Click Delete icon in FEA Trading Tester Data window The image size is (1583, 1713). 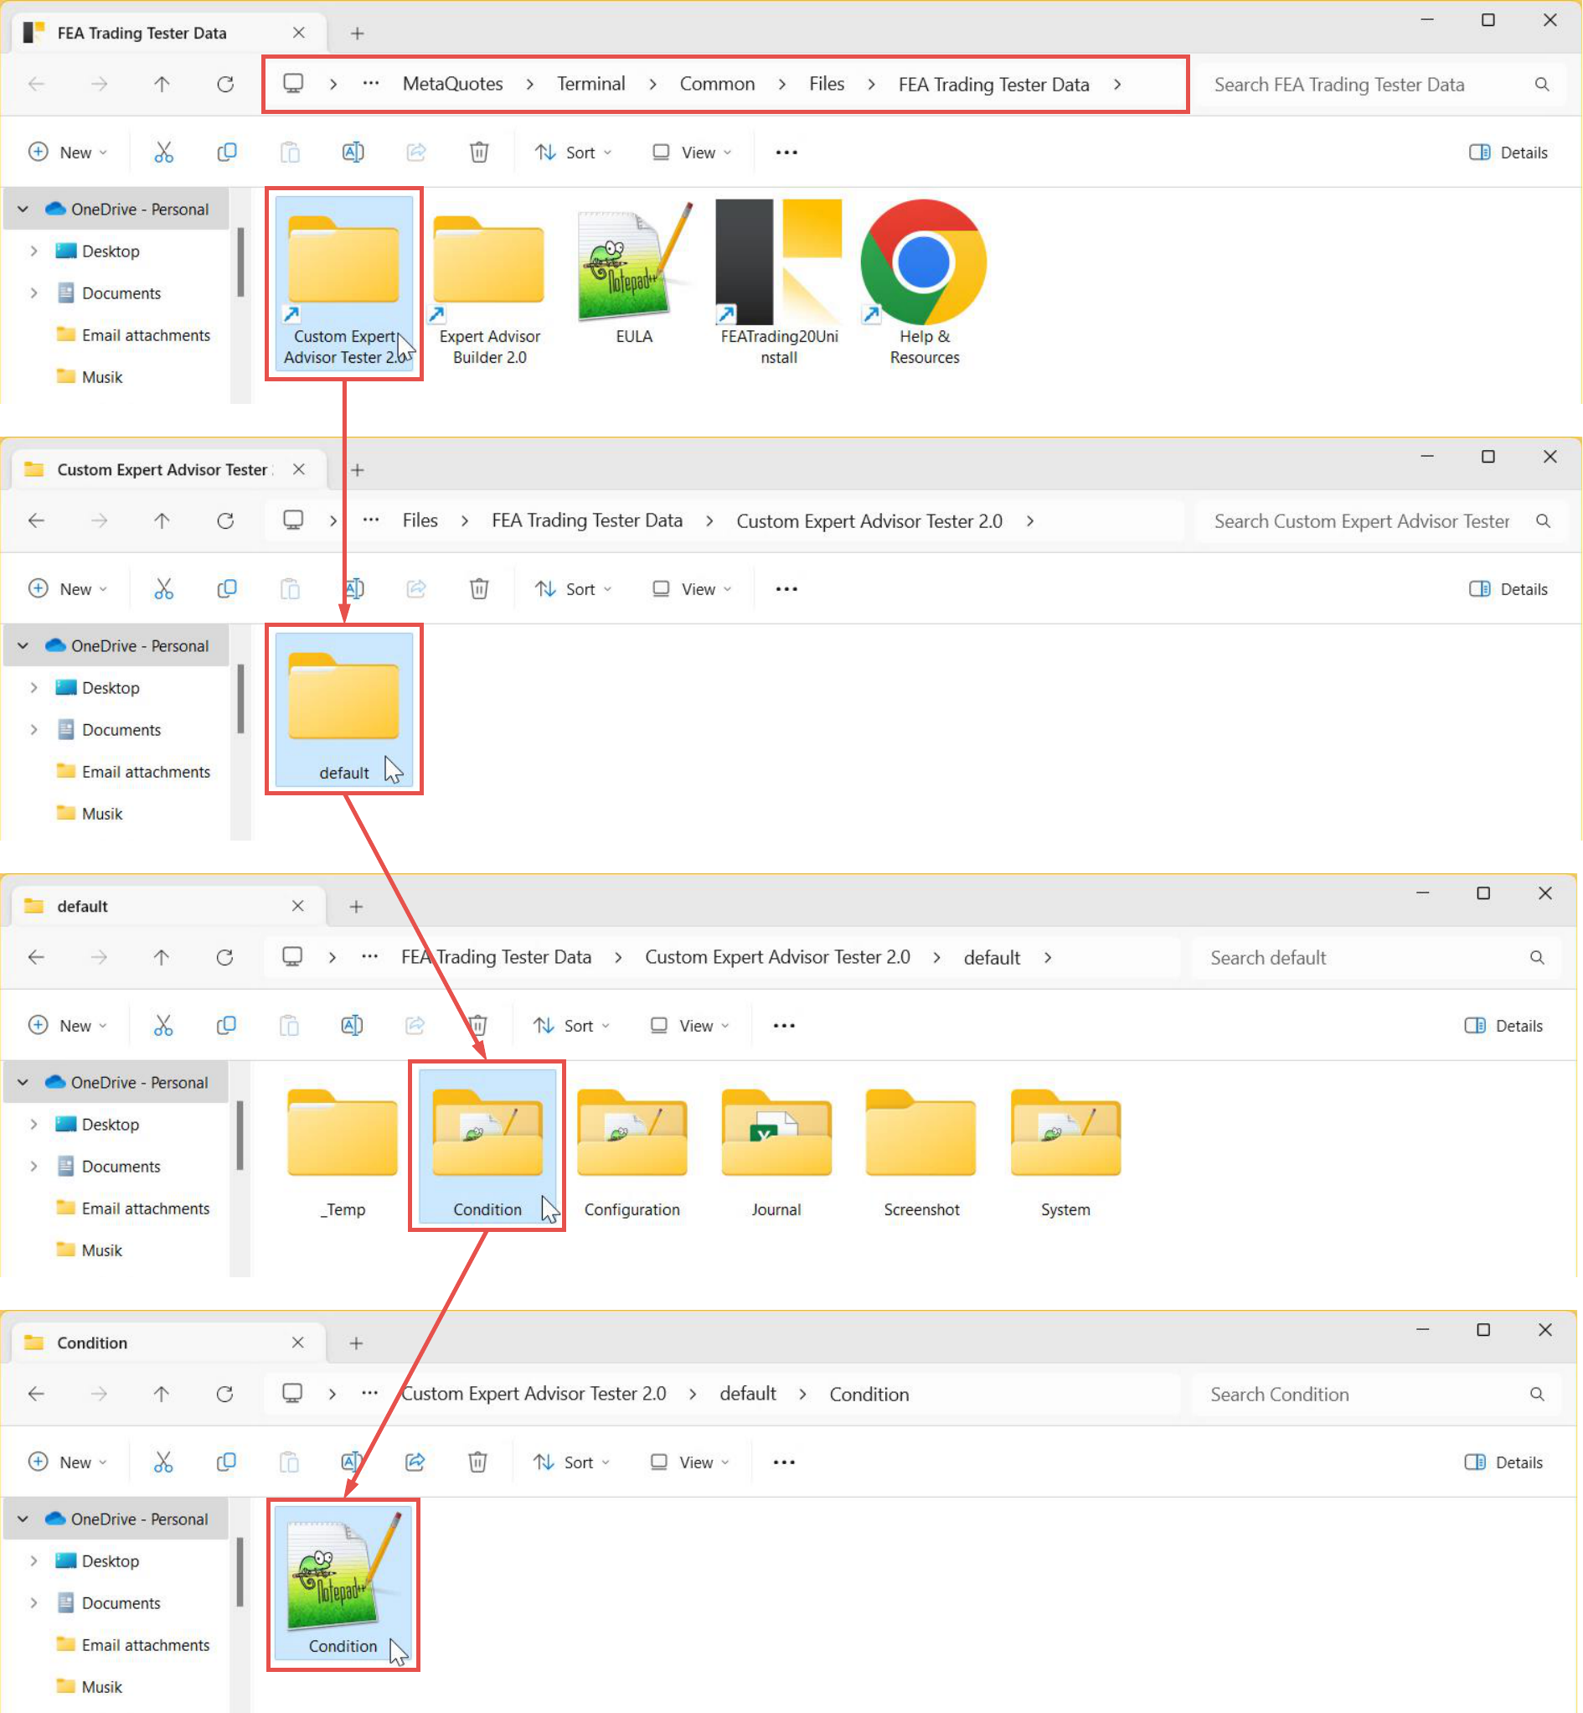[x=479, y=153]
